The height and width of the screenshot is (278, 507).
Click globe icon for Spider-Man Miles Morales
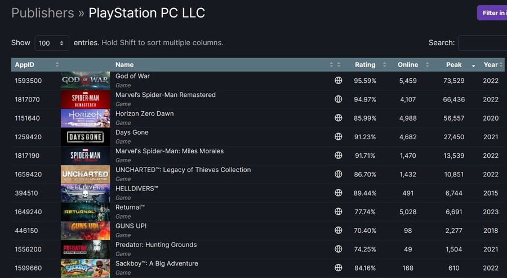click(339, 155)
